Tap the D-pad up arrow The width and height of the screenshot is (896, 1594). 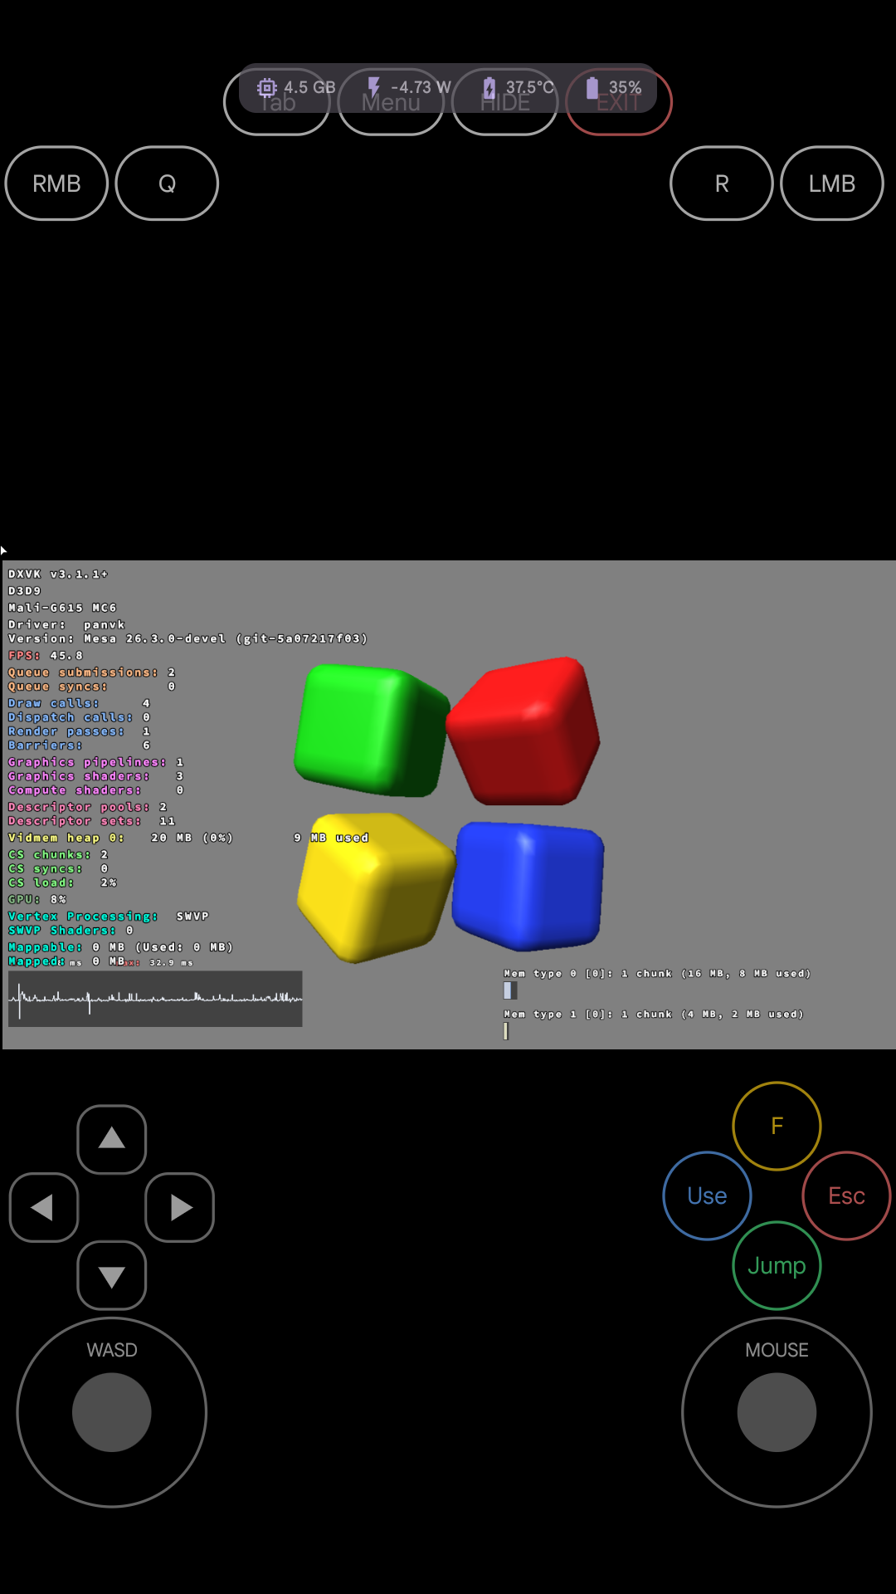(x=112, y=1139)
